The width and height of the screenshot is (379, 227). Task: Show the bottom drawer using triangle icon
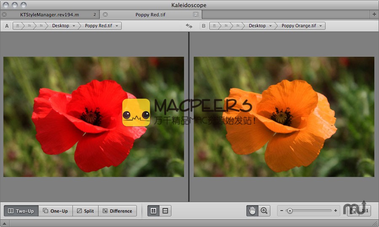5,223
